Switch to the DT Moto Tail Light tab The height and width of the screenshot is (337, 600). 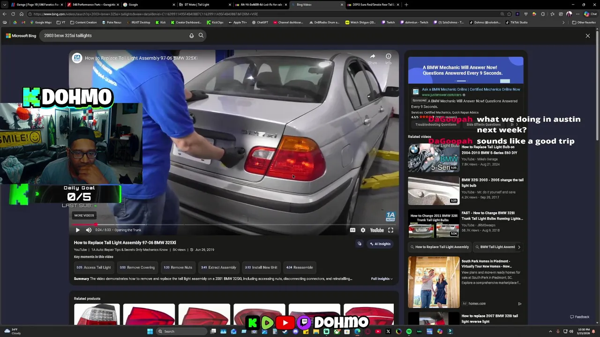tap(204, 5)
